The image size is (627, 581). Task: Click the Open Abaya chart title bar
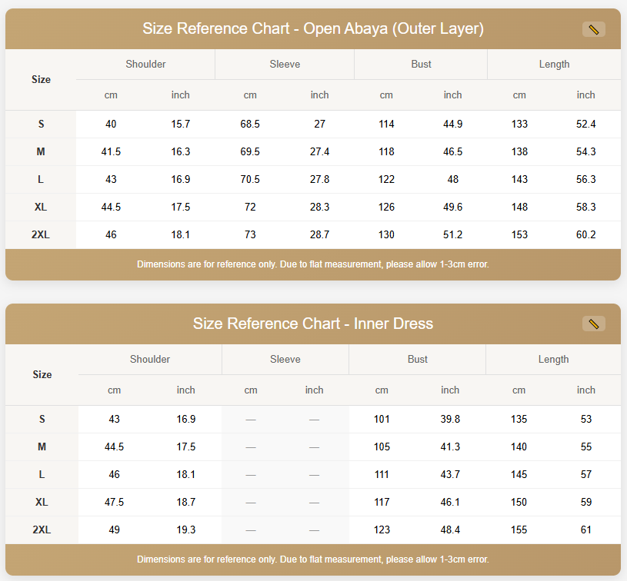[x=313, y=28]
